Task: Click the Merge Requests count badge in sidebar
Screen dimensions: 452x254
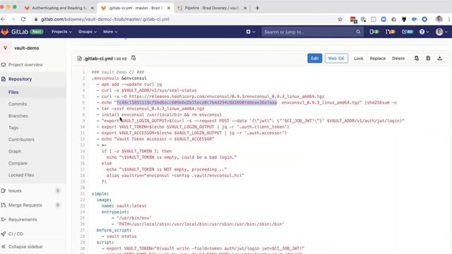Action: coord(58,205)
